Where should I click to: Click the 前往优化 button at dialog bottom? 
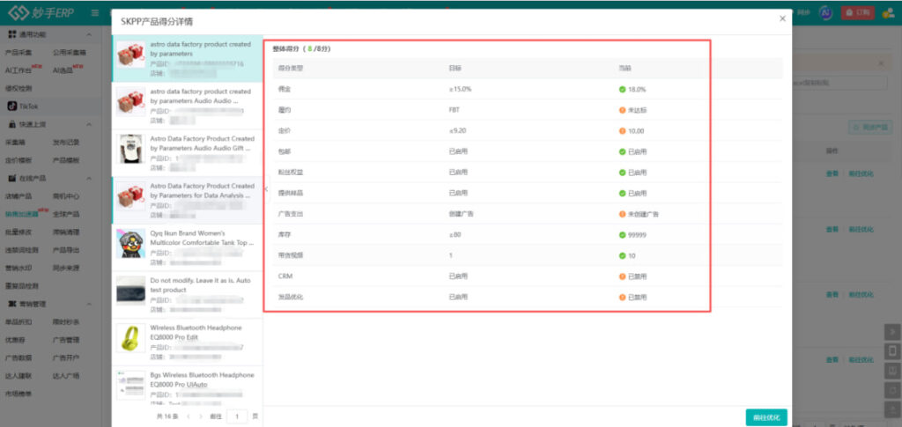(x=766, y=417)
